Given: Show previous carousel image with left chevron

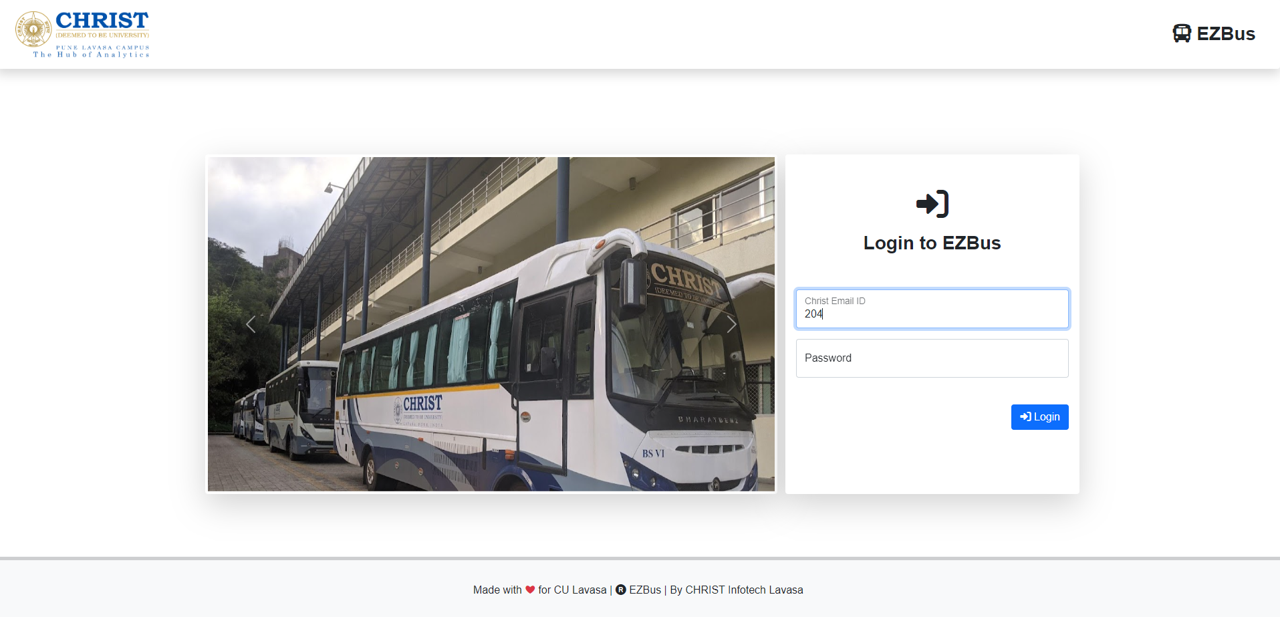Looking at the screenshot, I should [x=251, y=324].
